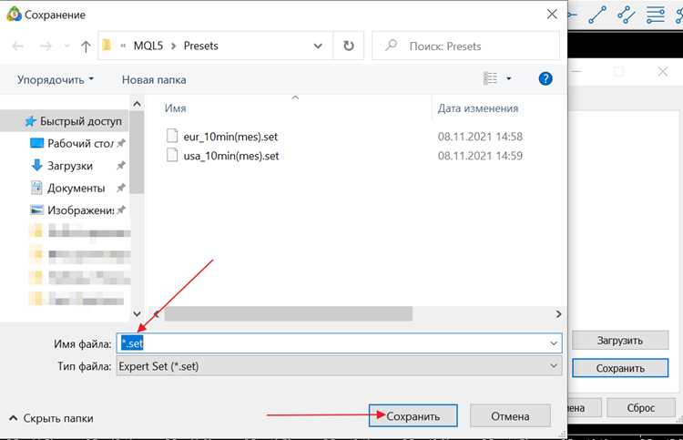
Task: Click the horizontal scrollbar right arrow
Action: point(558,314)
